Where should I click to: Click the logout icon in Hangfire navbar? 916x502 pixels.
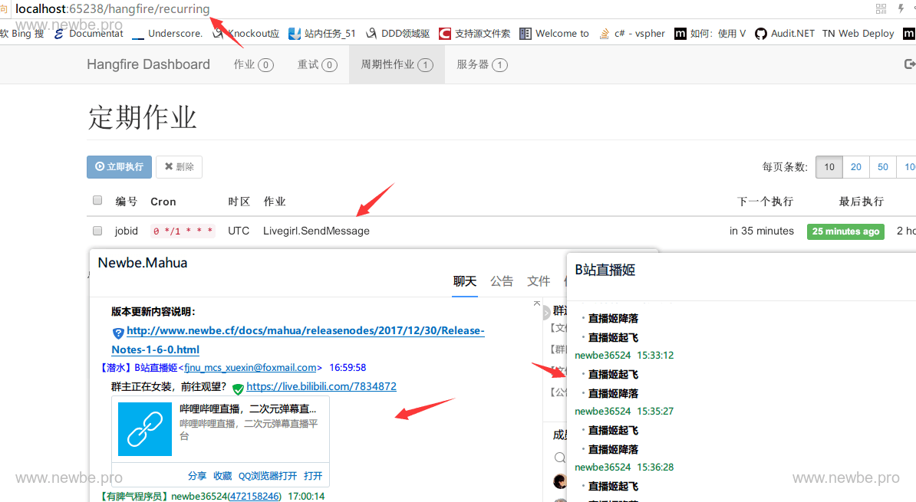910,64
